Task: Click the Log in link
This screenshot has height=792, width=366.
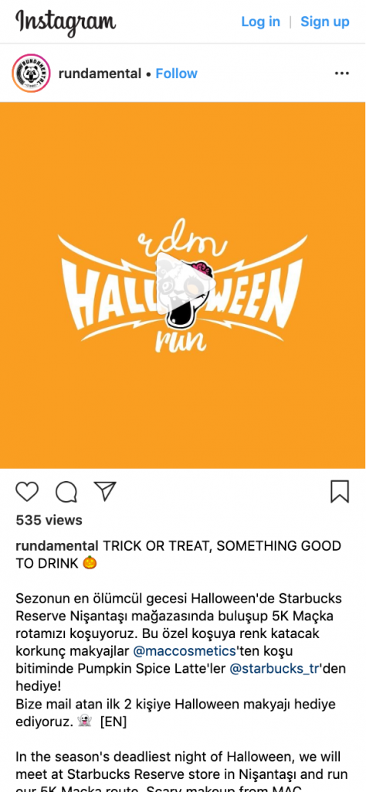Action: [x=261, y=22]
